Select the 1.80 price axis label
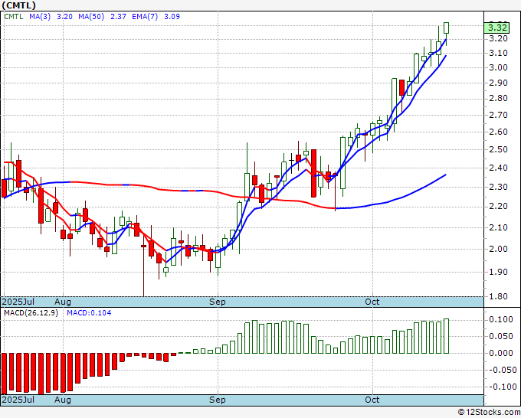This screenshot has height=418, width=521. pyautogui.click(x=499, y=296)
